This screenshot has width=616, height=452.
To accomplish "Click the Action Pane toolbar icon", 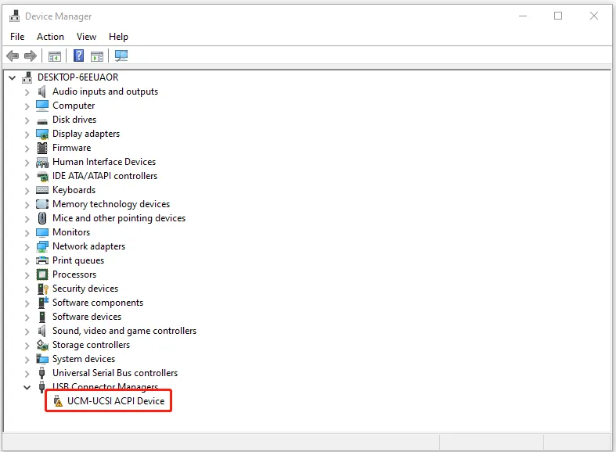I will coord(96,56).
